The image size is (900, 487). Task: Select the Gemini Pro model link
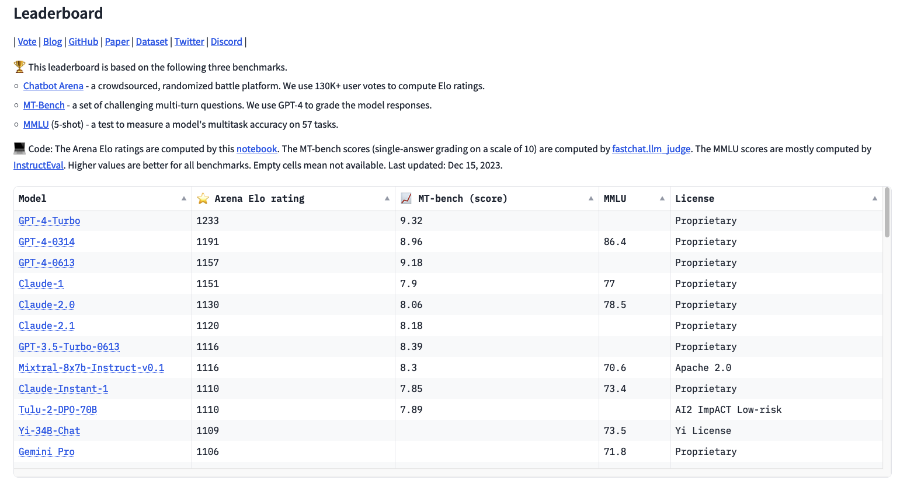tap(47, 452)
